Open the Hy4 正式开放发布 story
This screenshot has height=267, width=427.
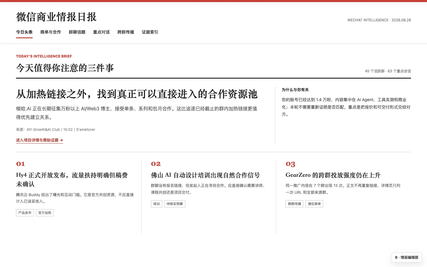[x=72, y=179]
